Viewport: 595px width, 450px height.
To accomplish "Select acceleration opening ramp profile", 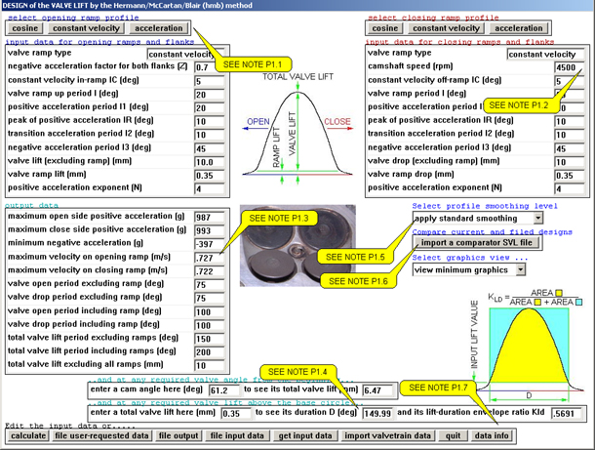I will click(x=159, y=28).
